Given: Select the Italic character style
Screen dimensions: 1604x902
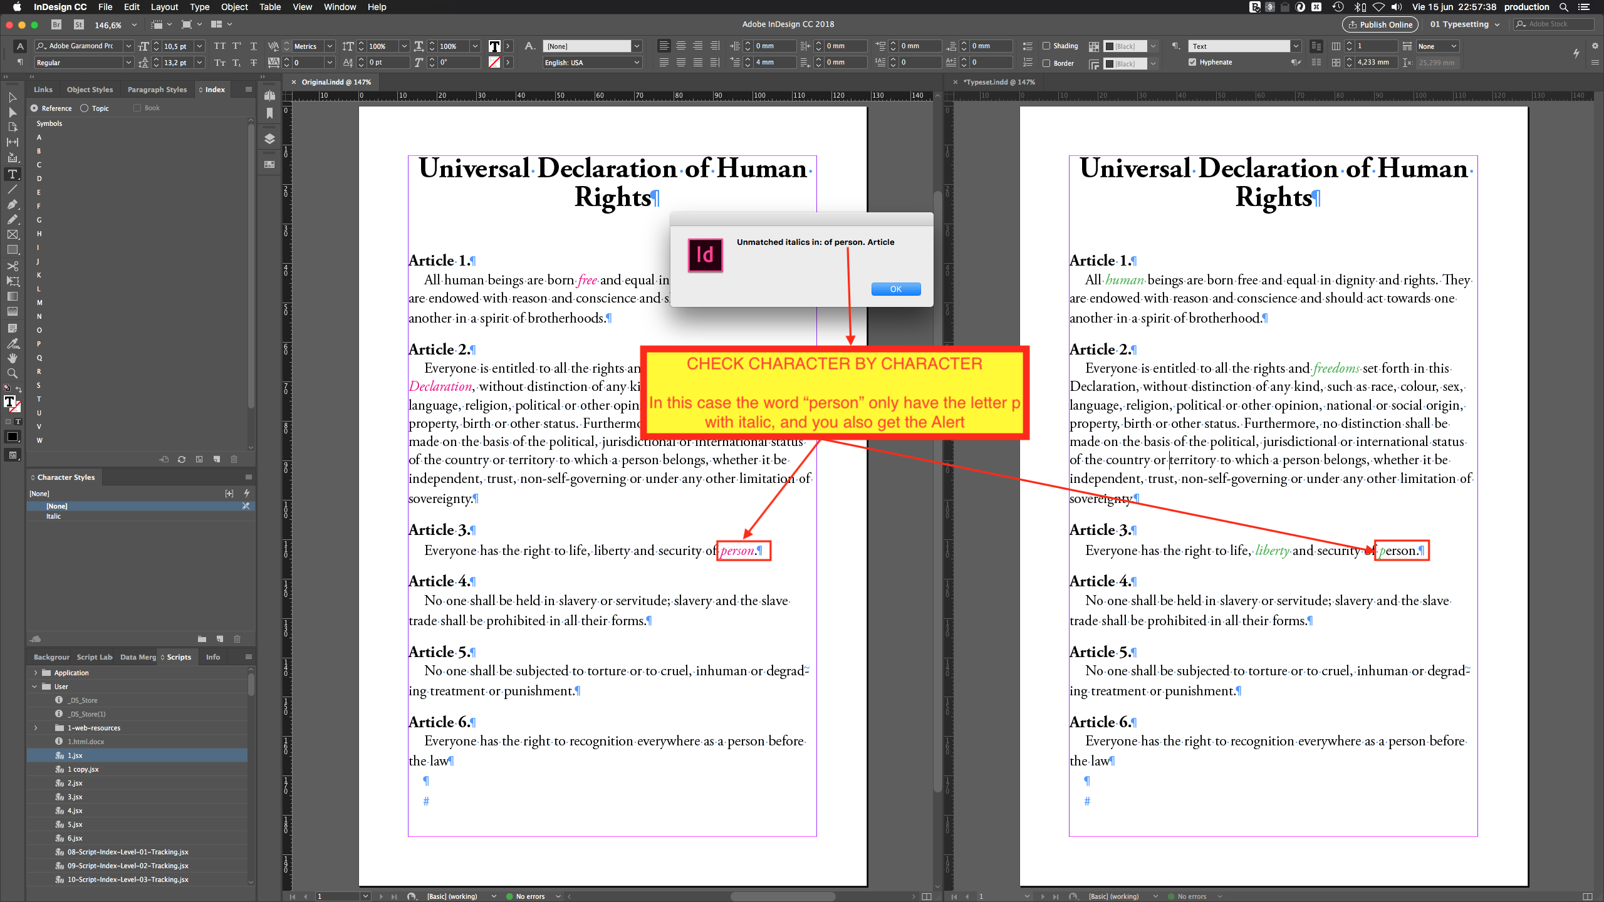Looking at the screenshot, I should tap(140, 516).
